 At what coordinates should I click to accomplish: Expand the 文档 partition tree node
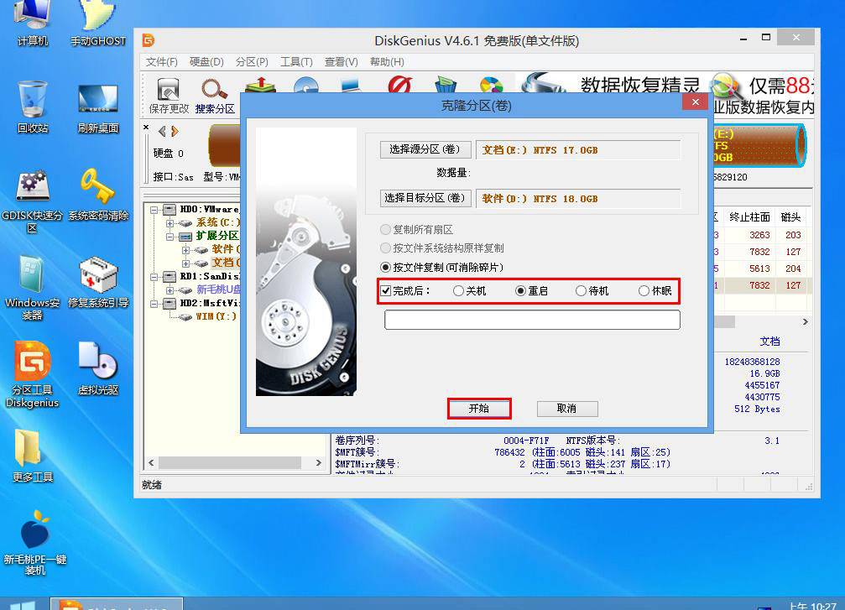click(185, 263)
